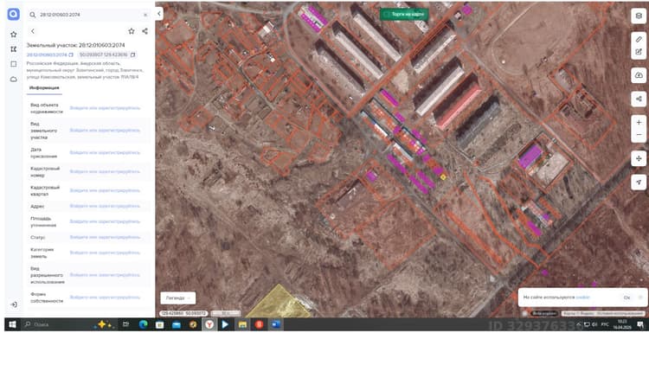Select the ruler measurement tool

(x=639, y=39)
